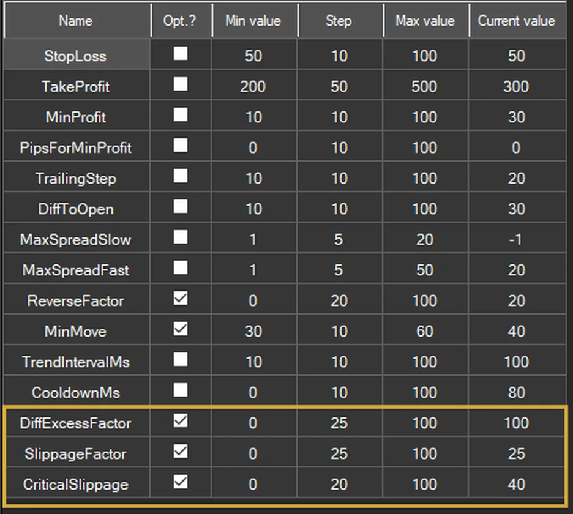Edit DiffExcessFactor Current value 100
573x514 pixels.
pyautogui.click(x=517, y=422)
